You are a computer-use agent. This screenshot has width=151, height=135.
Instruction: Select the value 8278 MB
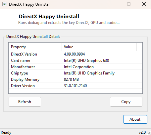(71, 79)
